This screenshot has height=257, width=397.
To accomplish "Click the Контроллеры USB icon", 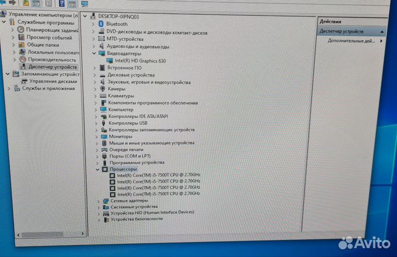I will click(x=103, y=123).
